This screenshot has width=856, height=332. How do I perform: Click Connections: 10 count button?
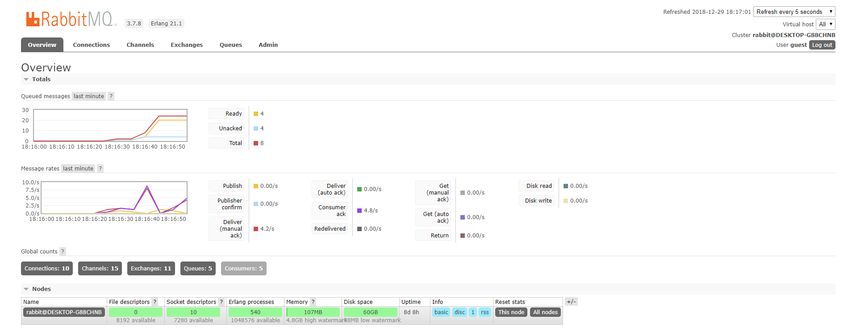[x=47, y=269]
